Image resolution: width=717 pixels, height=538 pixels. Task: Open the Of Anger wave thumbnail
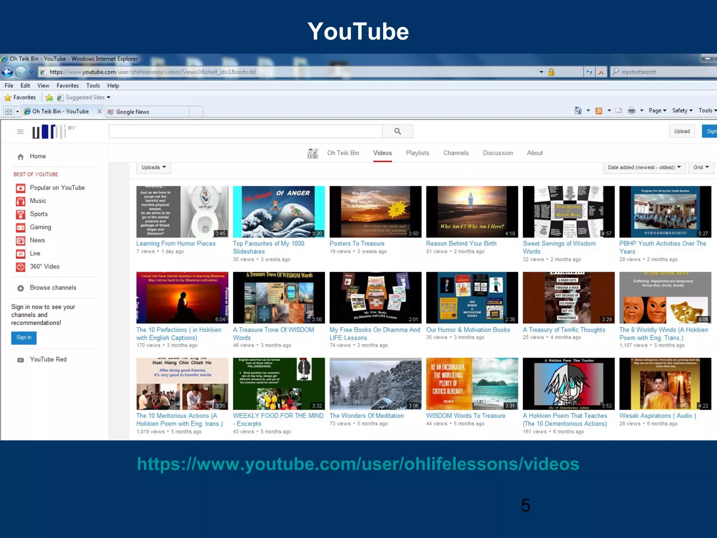coord(279,212)
